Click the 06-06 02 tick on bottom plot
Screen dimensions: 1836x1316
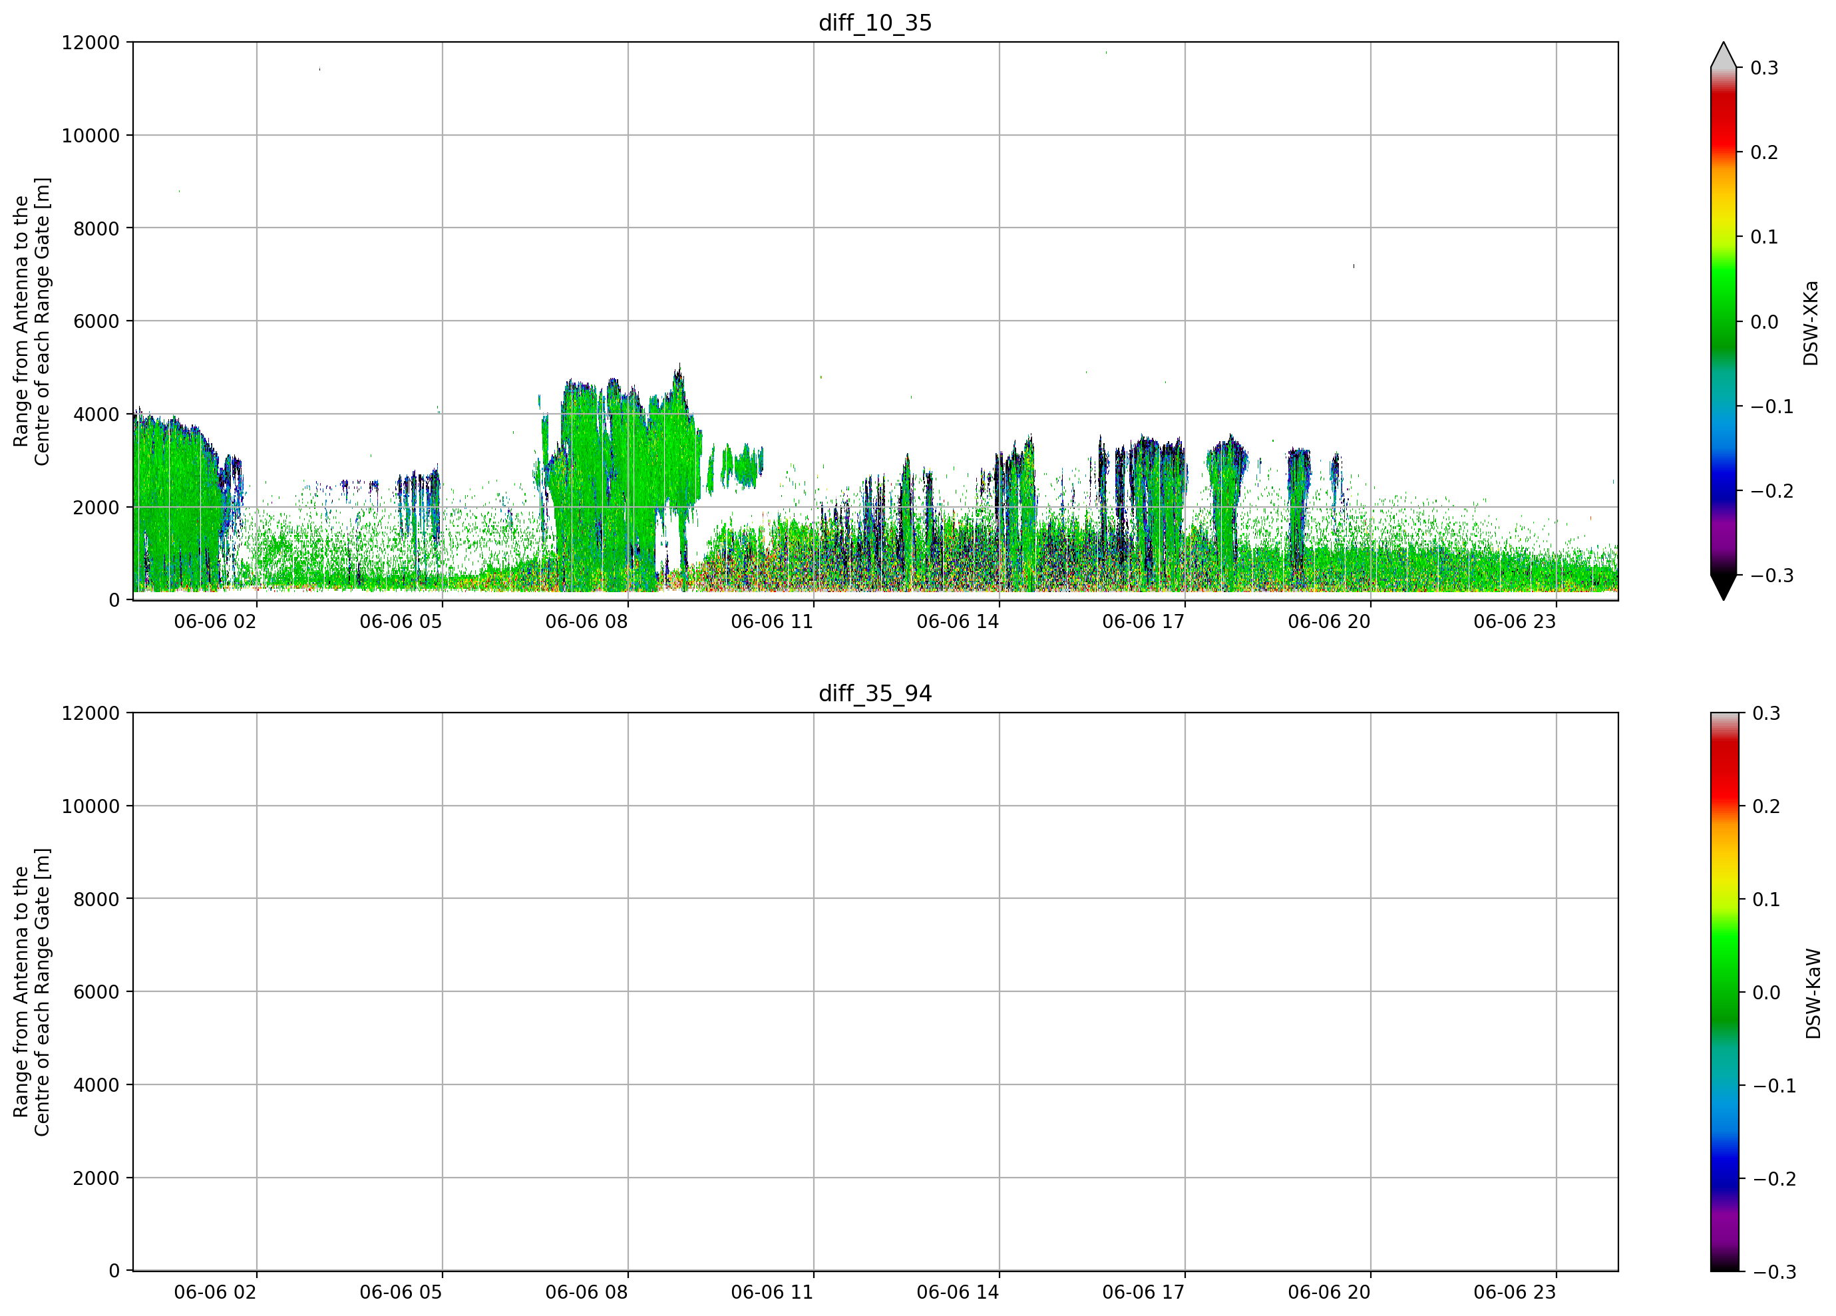click(216, 1293)
